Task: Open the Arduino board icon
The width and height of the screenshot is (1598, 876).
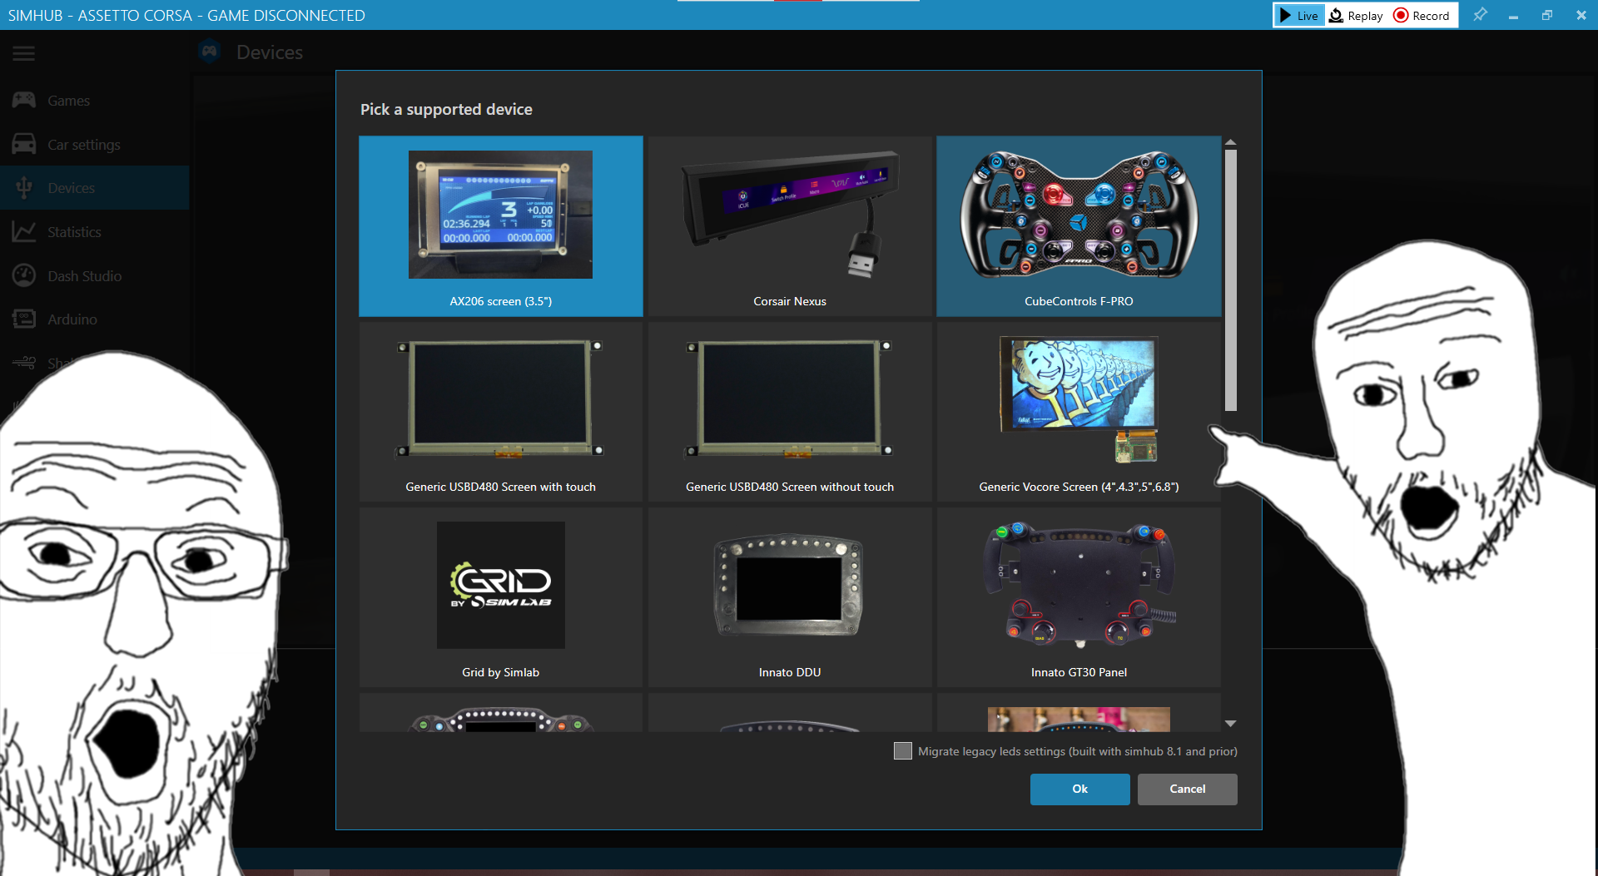Action: pos(24,319)
